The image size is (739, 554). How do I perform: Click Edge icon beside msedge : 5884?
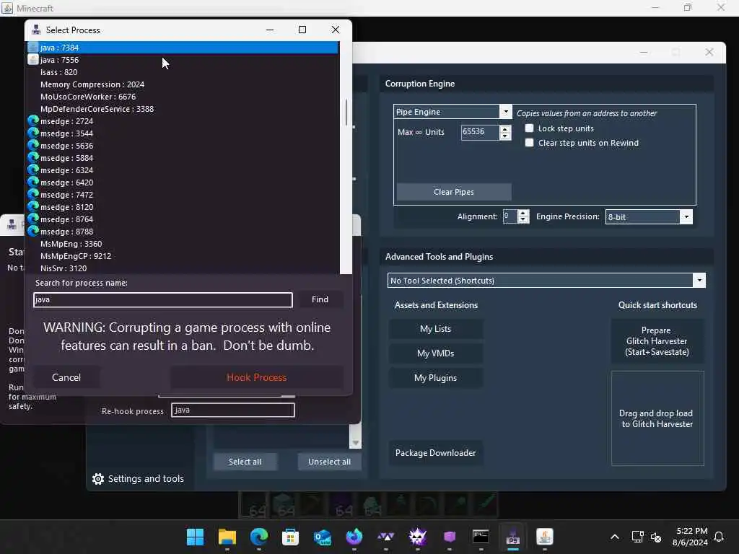point(33,158)
